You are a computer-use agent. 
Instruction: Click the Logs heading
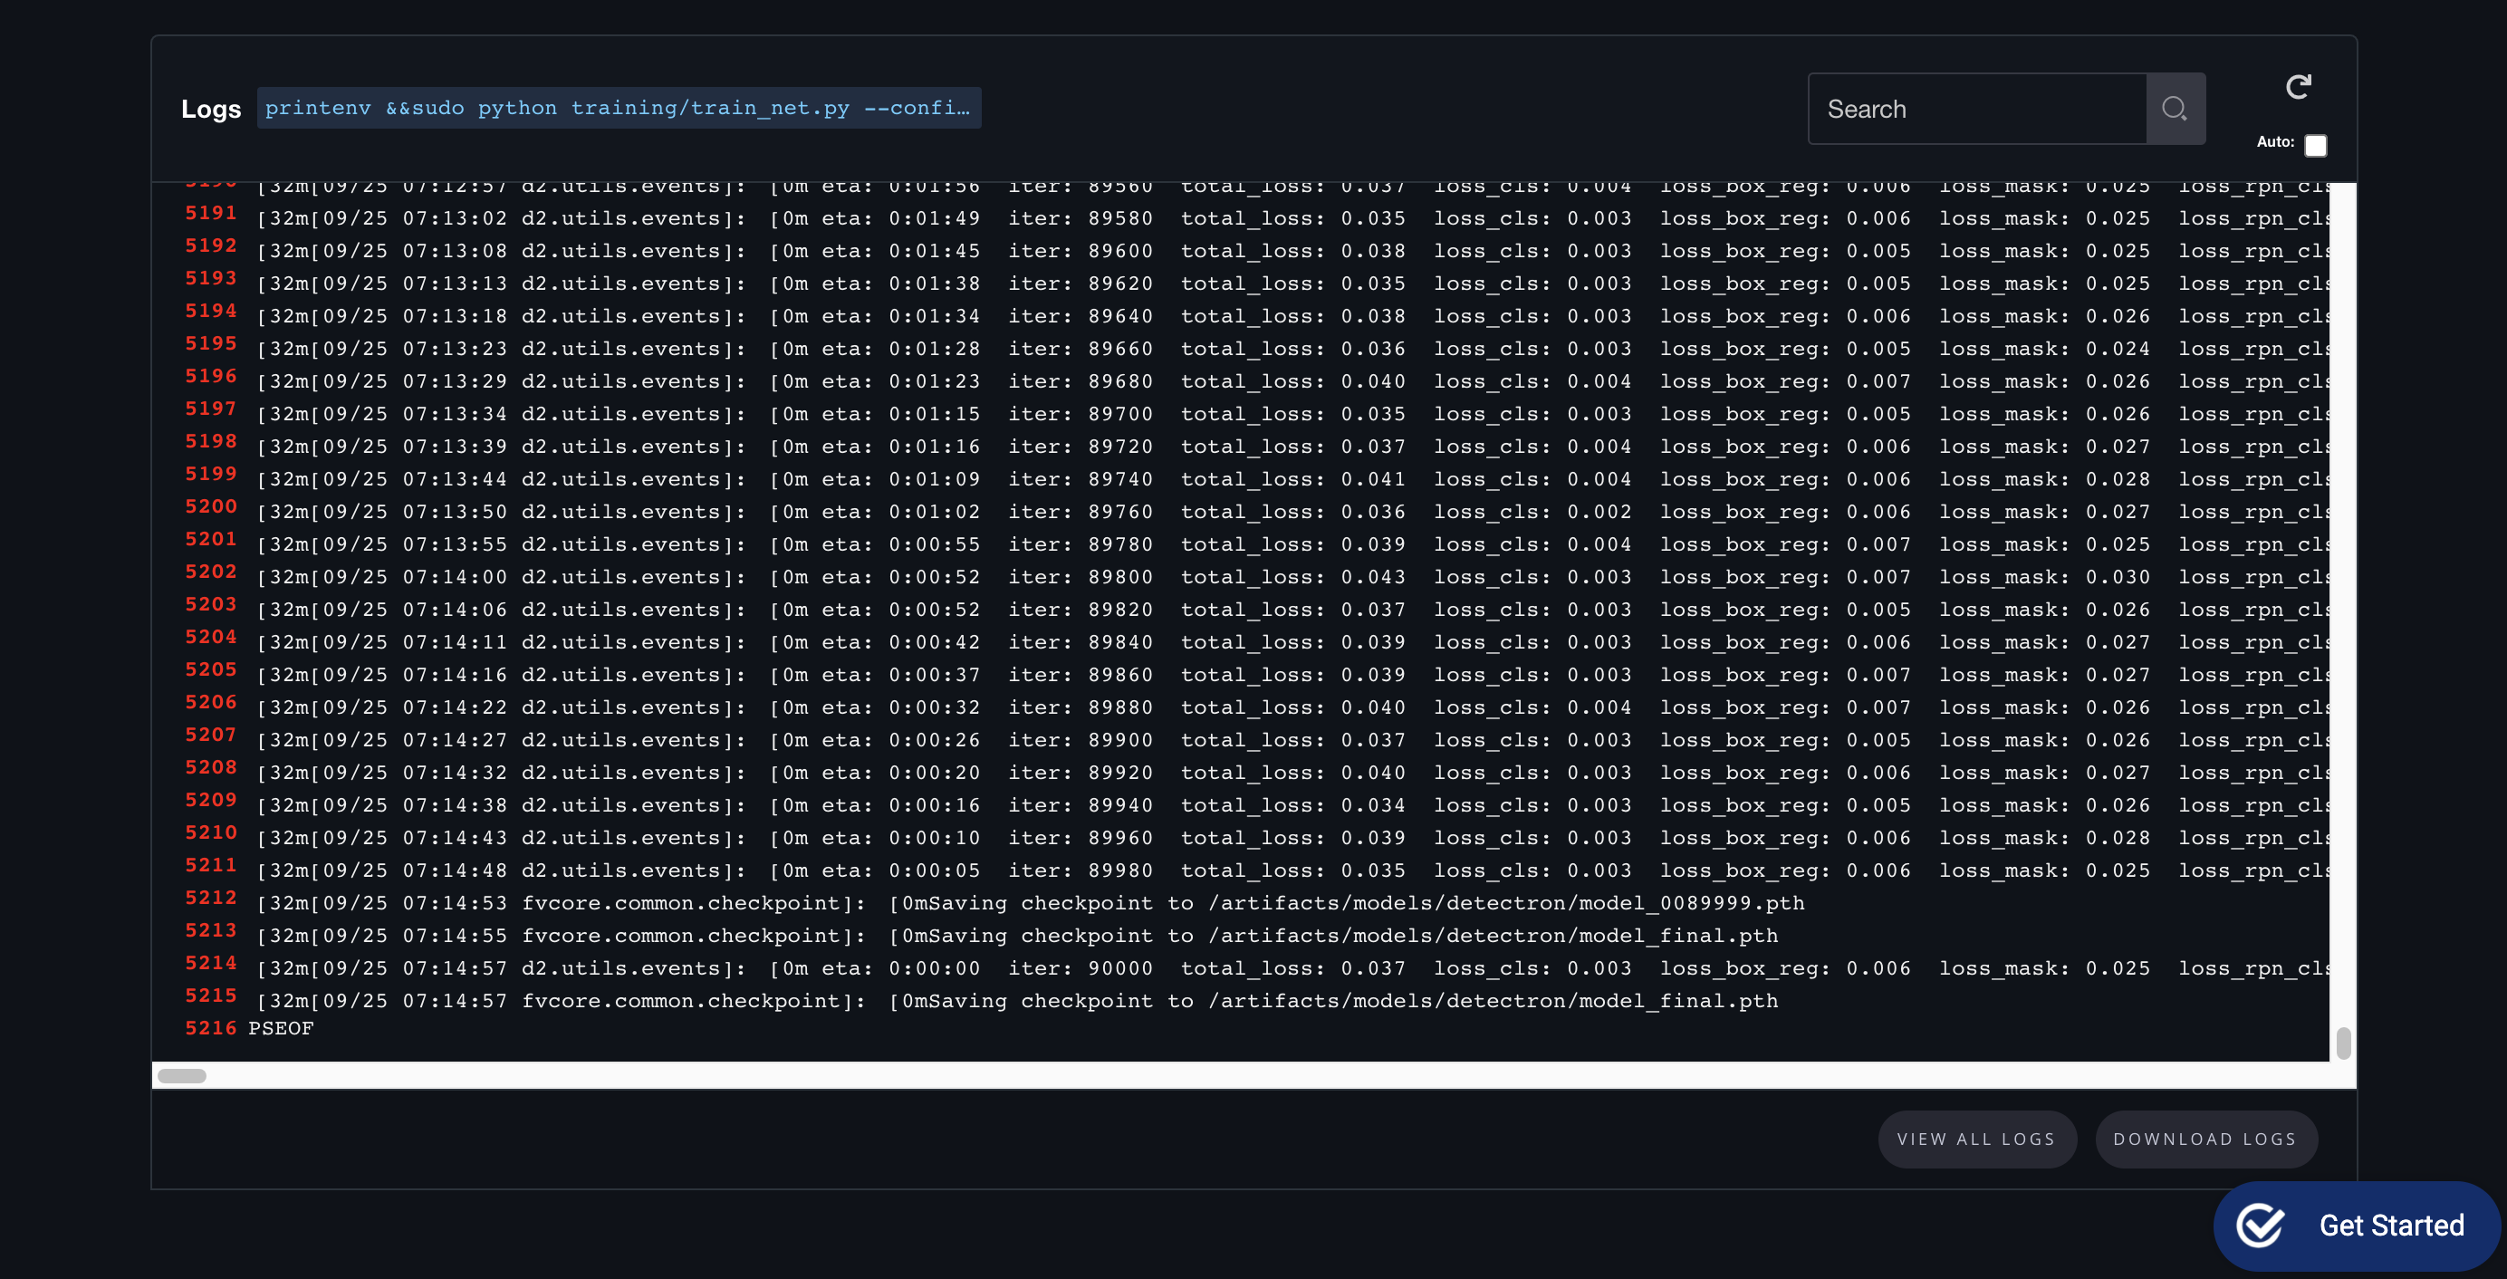click(211, 109)
